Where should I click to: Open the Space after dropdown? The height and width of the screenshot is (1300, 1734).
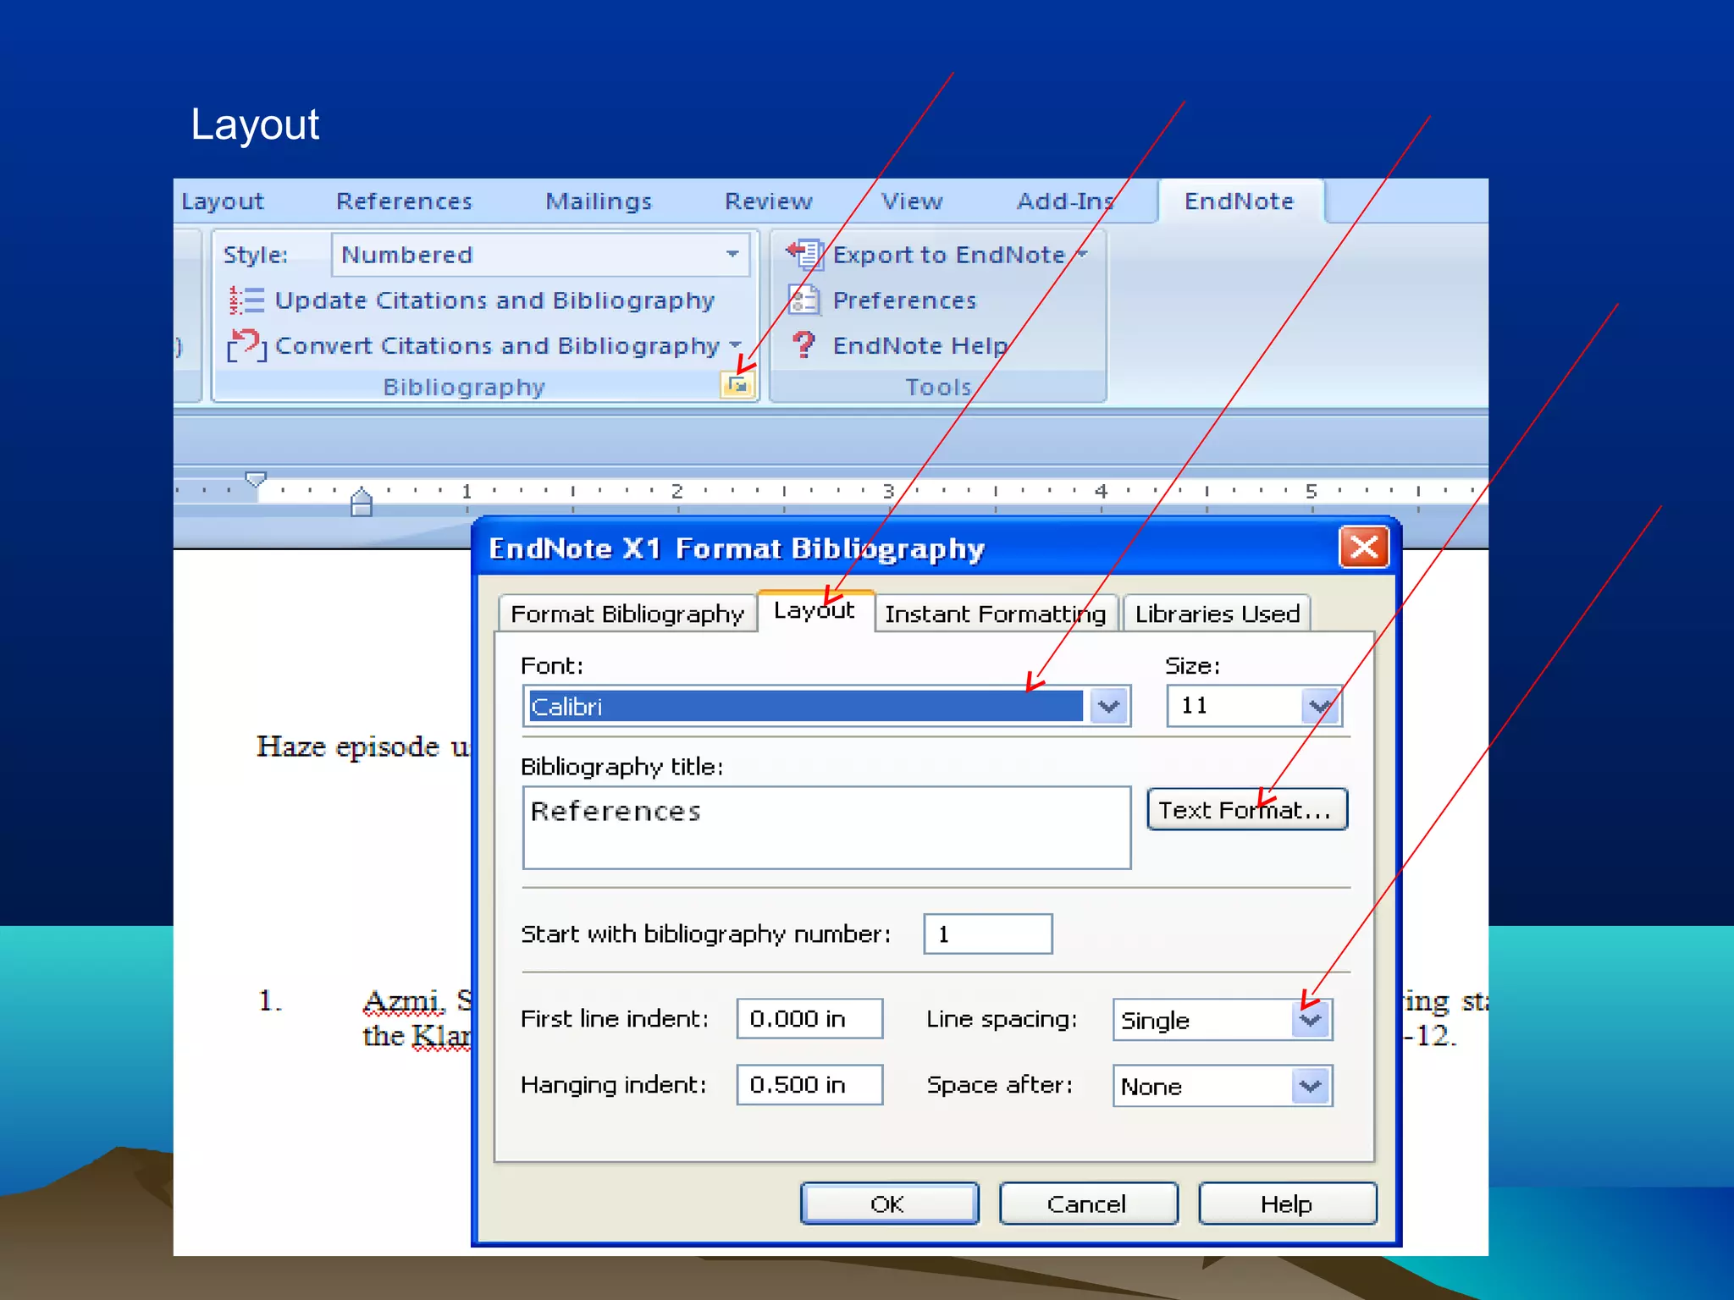pos(1311,1086)
